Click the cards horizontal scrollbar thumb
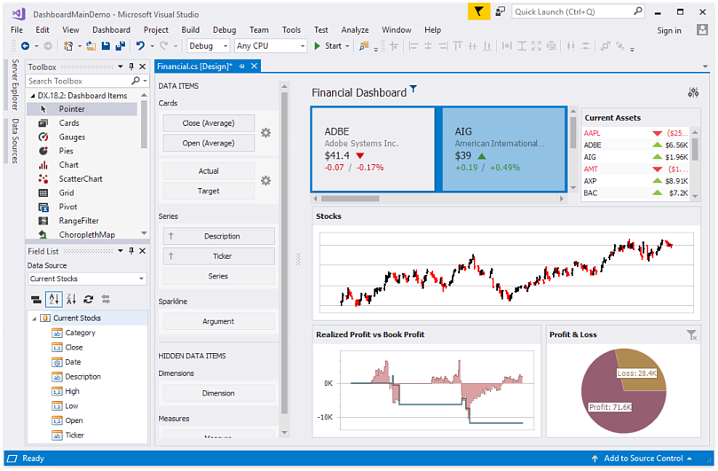The image size is (718, 471). click(x=350, y=199)
